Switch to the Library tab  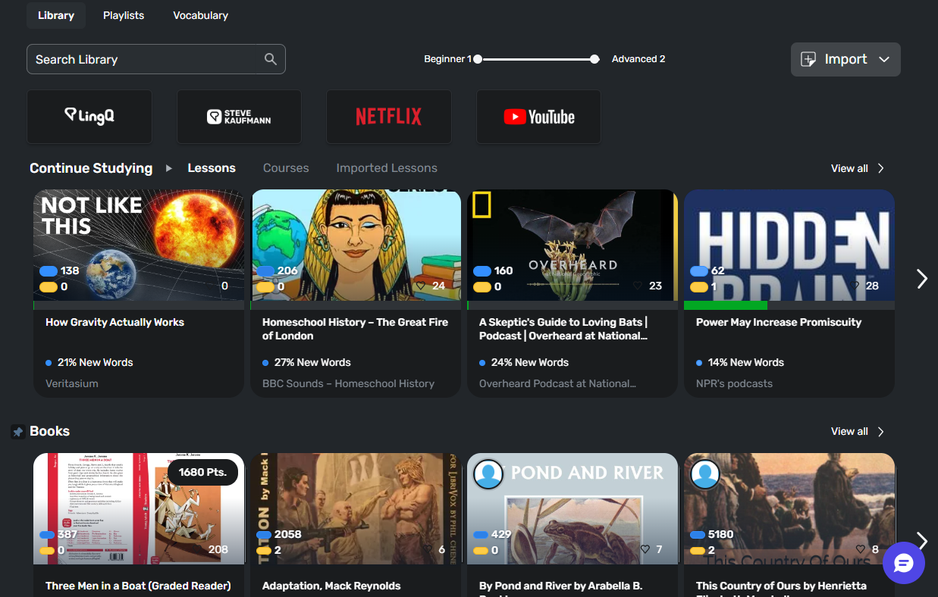pos(56,15)
